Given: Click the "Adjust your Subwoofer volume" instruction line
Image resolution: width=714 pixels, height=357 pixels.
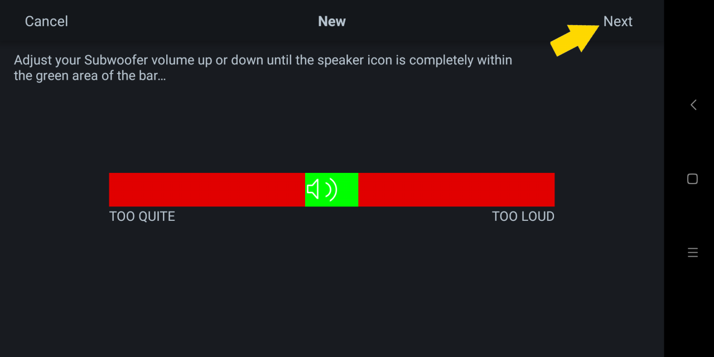Looking at the screenshot, I should [263, 60].
